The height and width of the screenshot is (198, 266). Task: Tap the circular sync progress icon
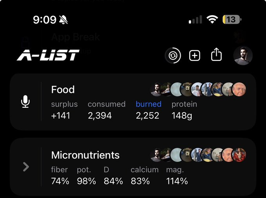173,55
